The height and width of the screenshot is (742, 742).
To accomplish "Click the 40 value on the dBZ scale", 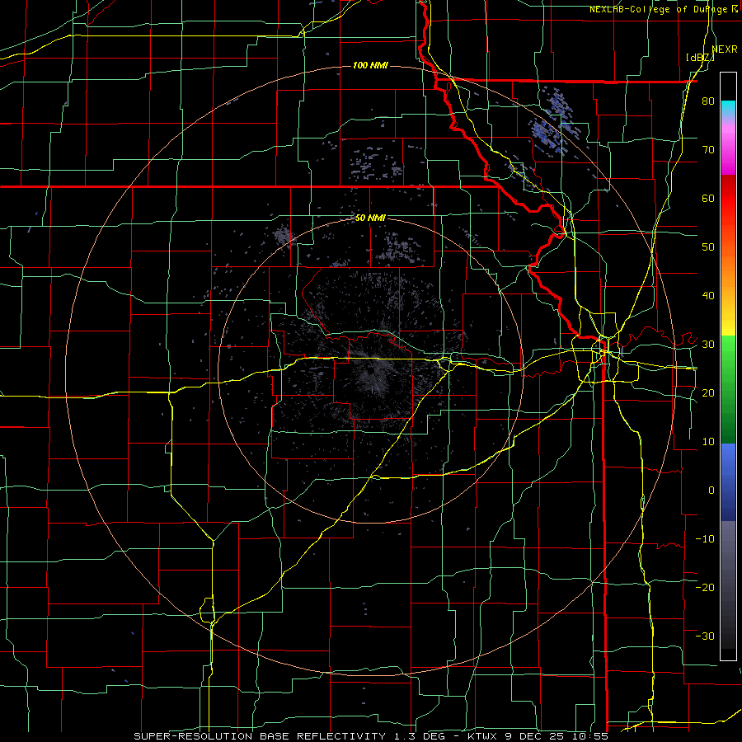I will [x=708, y=296].
